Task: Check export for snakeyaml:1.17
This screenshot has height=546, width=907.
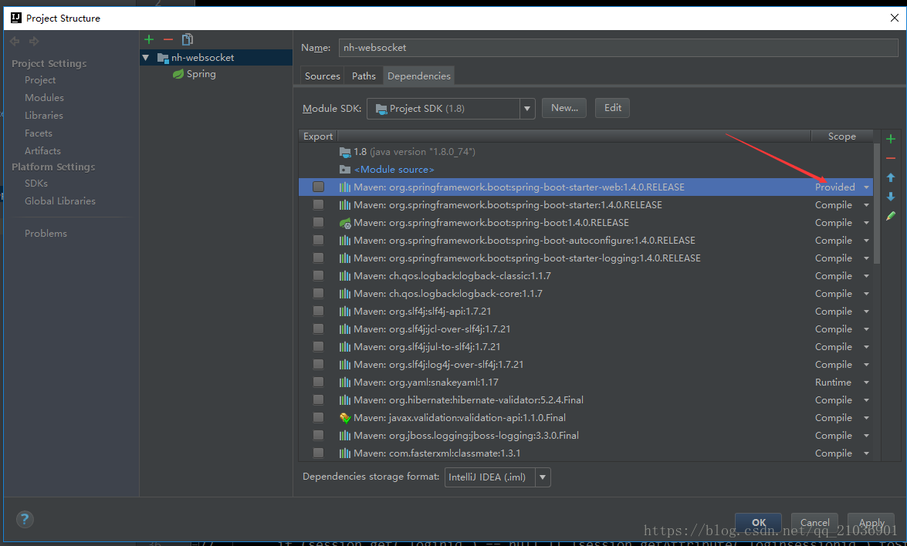Action: click(x=318, y=382)
